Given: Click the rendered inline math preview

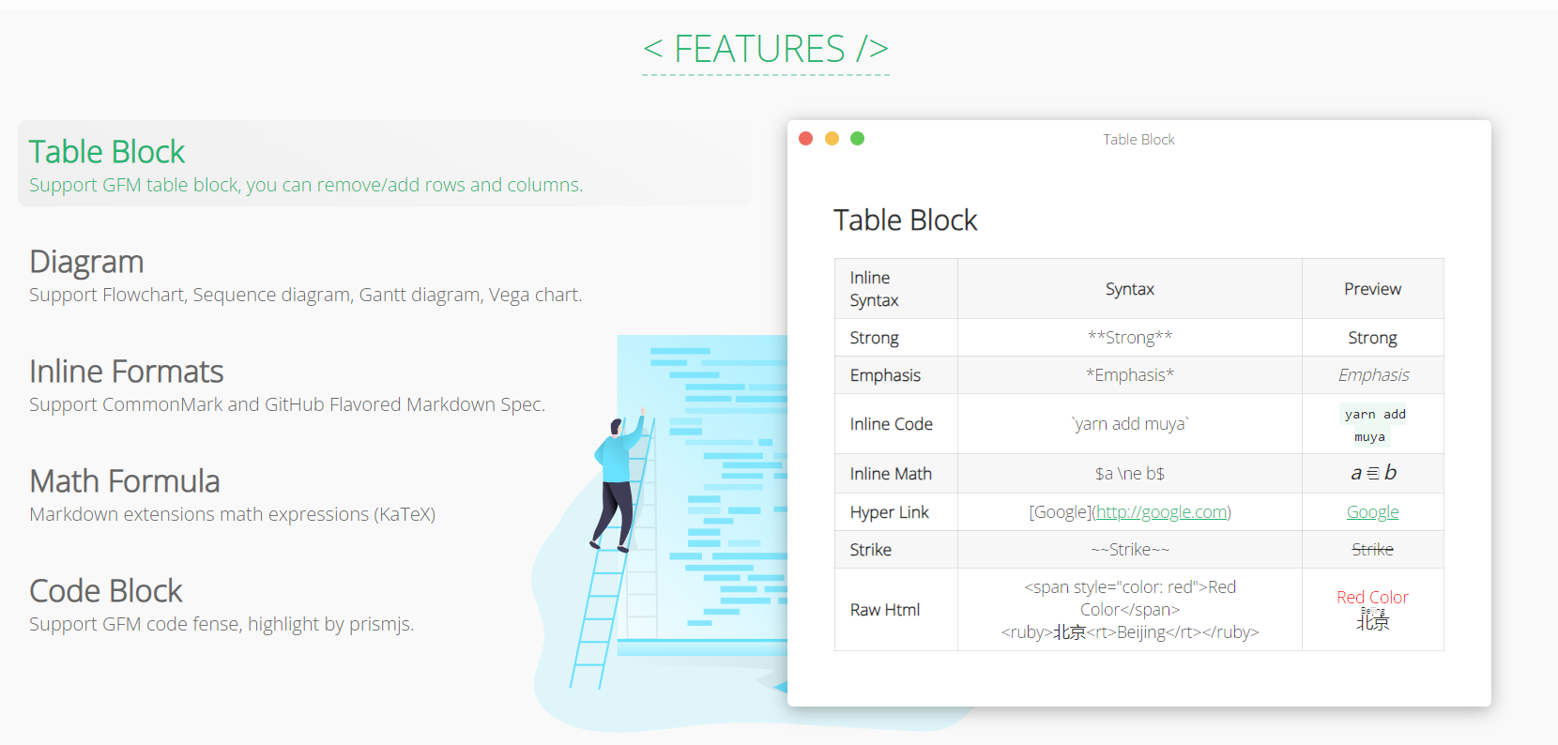Looking at the screenshot, I should [1373, 474].
